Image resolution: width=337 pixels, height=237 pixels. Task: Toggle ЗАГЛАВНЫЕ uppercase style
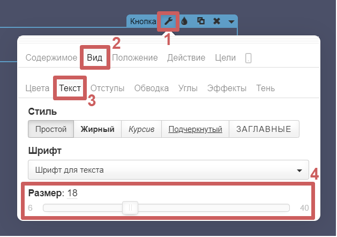[264, 129]
